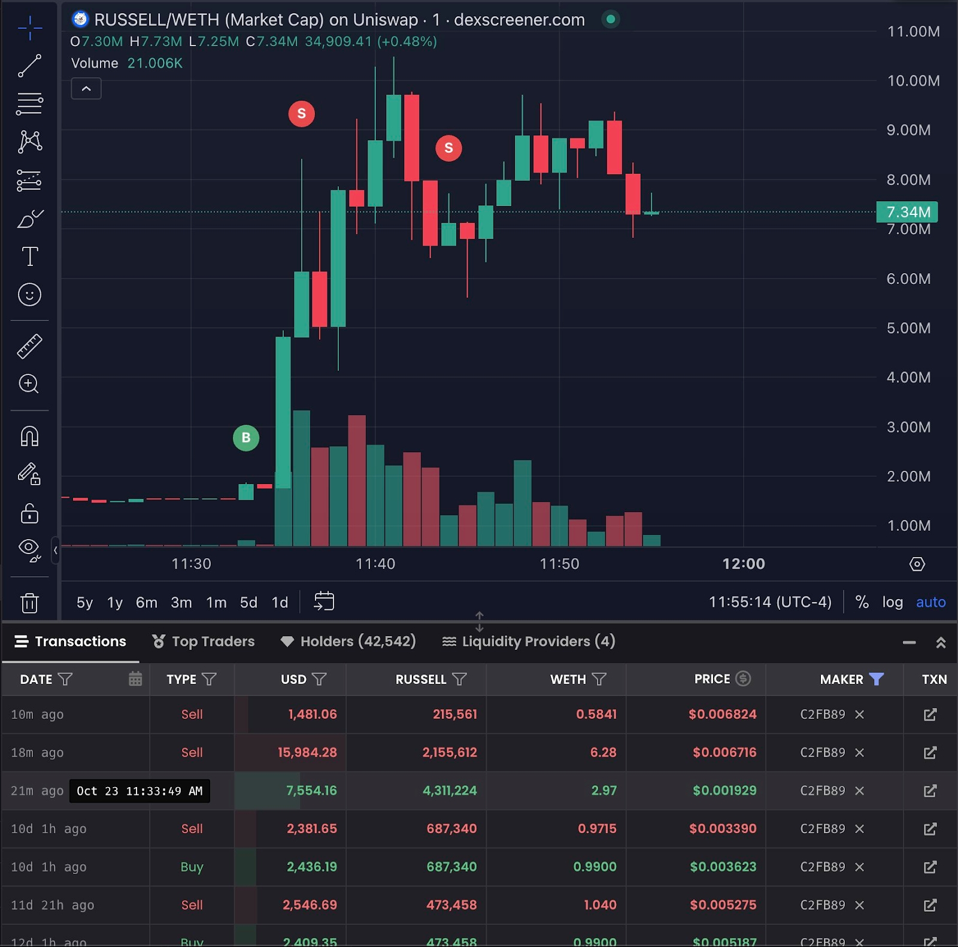Viewport: 958px width, 947px height.
Task: Remove C2FB89 maker filter on first row
Action: (x=859, y=714)
